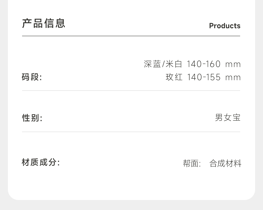Viewport: 263px width, 210px height.
Task: Click the dark divider under 产品信息 heading
Action: [x=131, y=36]
